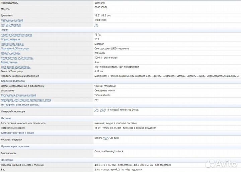Viewport: 241px width, 172px height.
Task: Select manufacturer value Samsung
Action: pyautogui.click(x=99, y=3)
